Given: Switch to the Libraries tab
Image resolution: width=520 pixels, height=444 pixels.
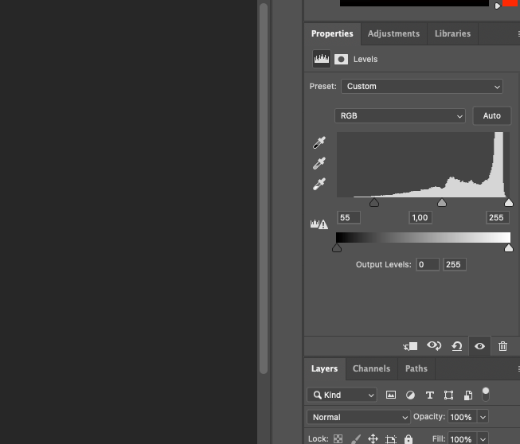Looking at the screenshot, I should tap(452, 33).
